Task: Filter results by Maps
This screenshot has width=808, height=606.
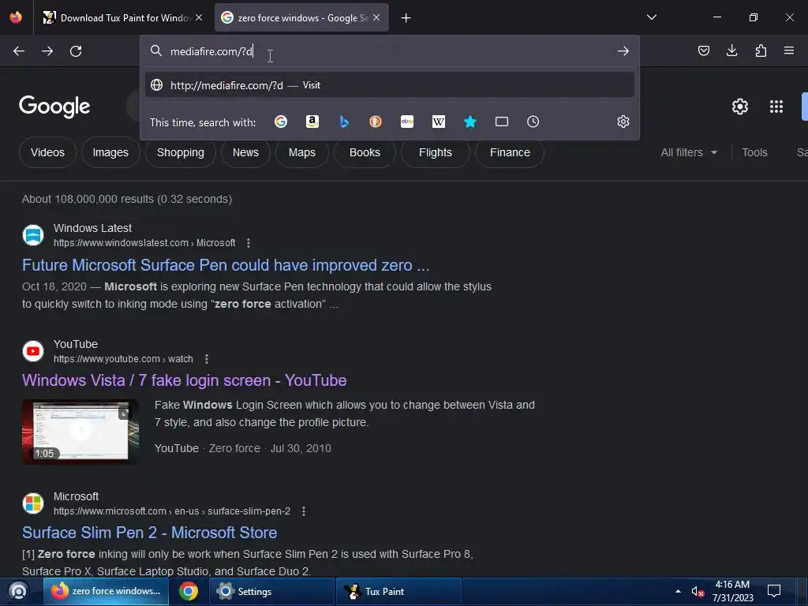Action: pyautogui.click(x=302, y=152)
